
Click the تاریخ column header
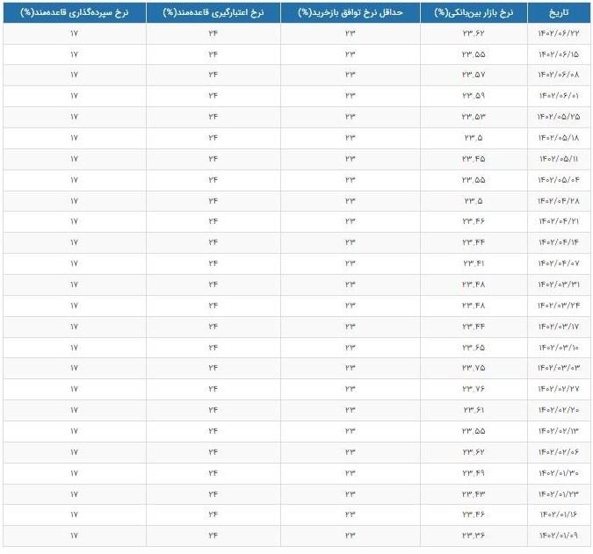pyautogui.click(x=559, y=12)
